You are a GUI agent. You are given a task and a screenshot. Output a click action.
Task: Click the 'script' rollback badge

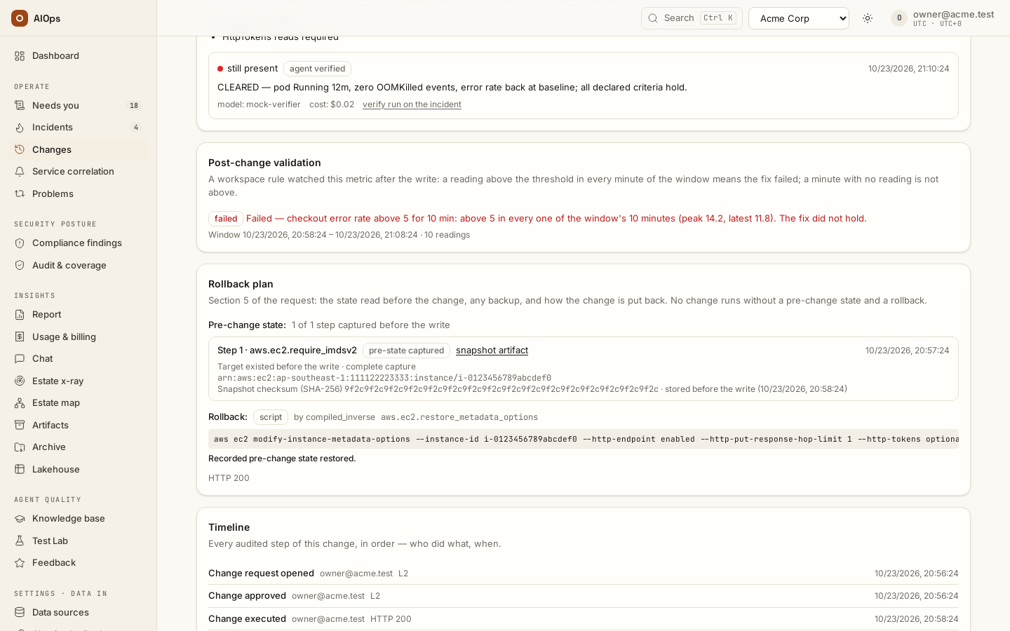point(271,417)
